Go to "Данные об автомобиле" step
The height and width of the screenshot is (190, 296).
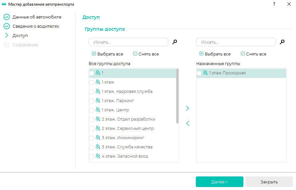(x=37, y=17)
